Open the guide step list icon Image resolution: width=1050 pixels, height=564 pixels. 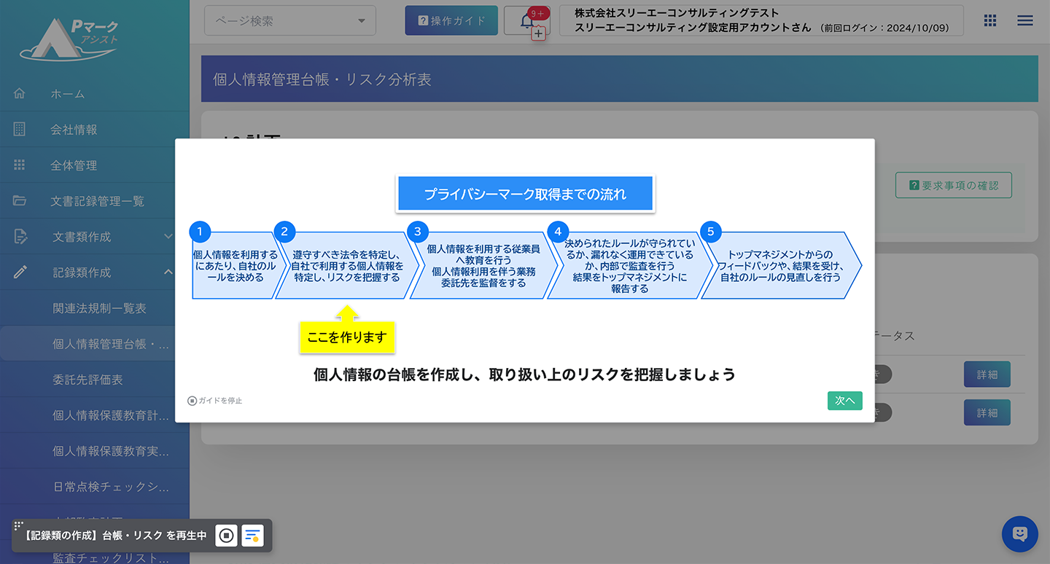point(252,536)
